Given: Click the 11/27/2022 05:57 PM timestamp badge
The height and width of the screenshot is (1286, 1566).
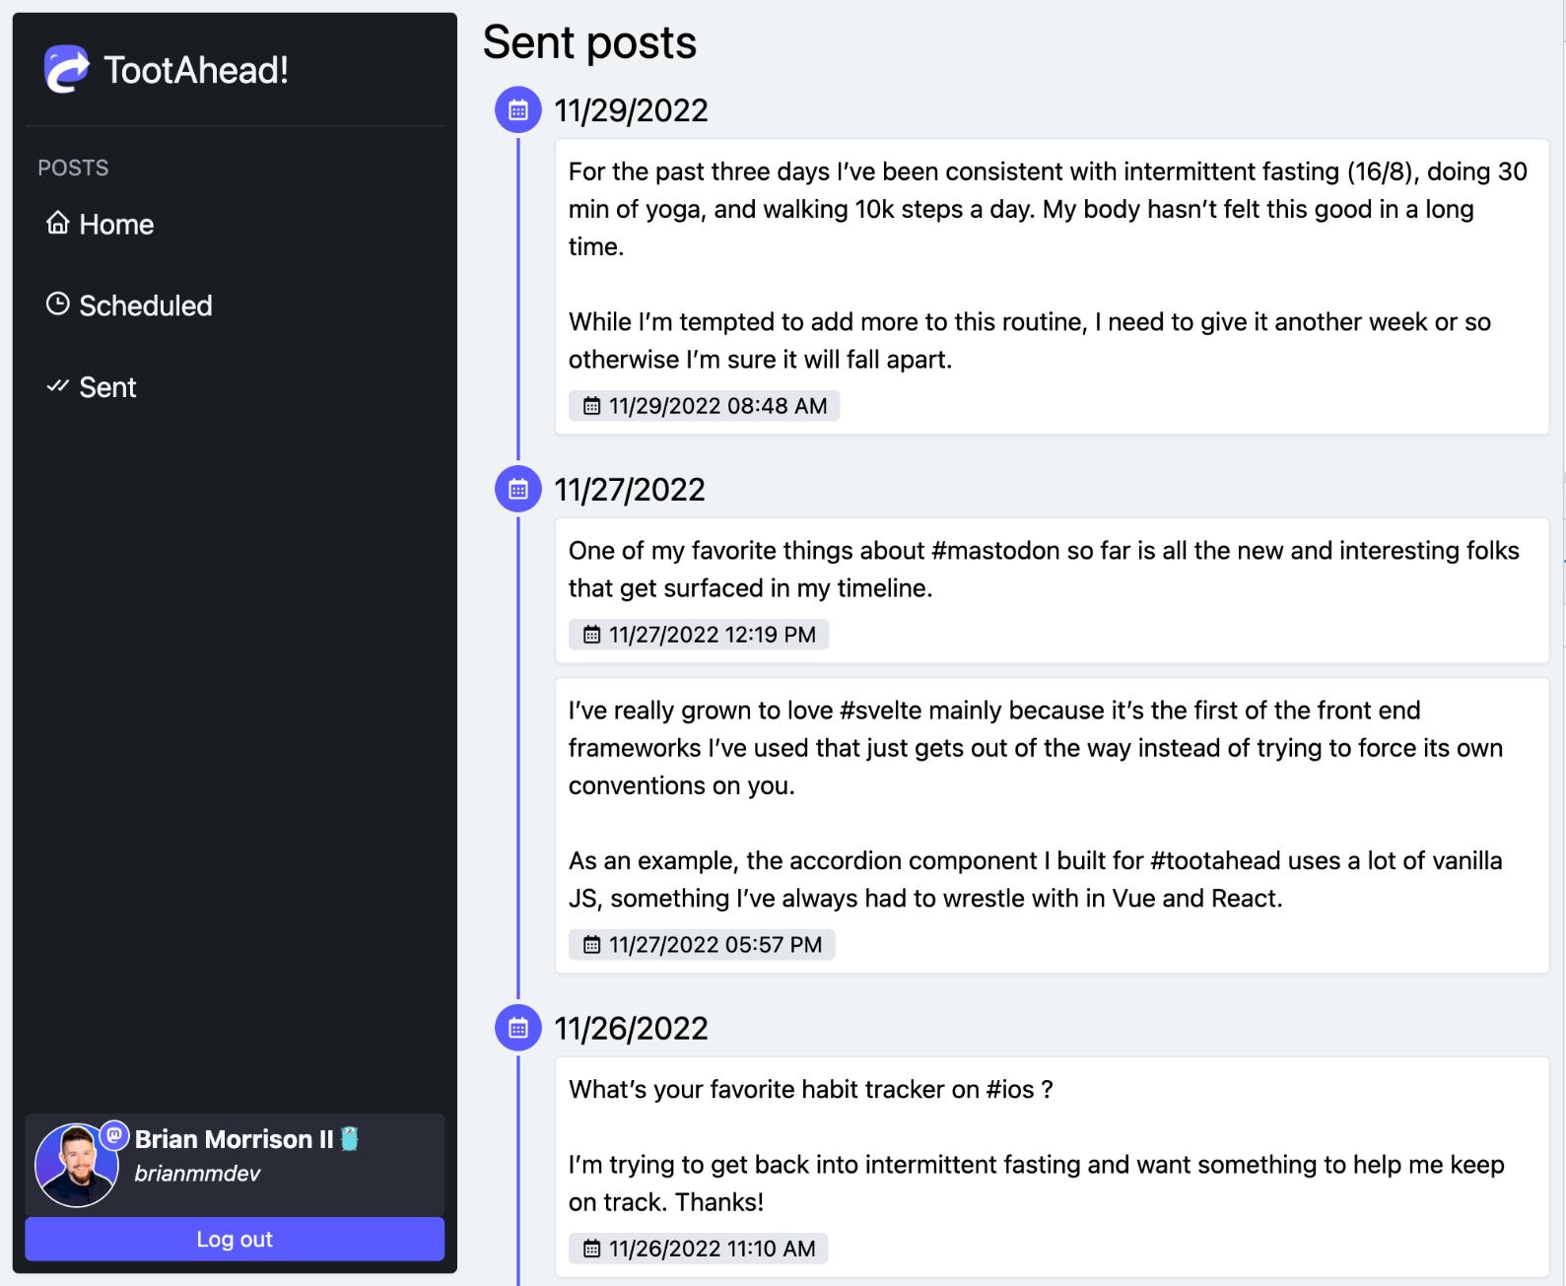Looking at the screenshot, I should (701, 945).
